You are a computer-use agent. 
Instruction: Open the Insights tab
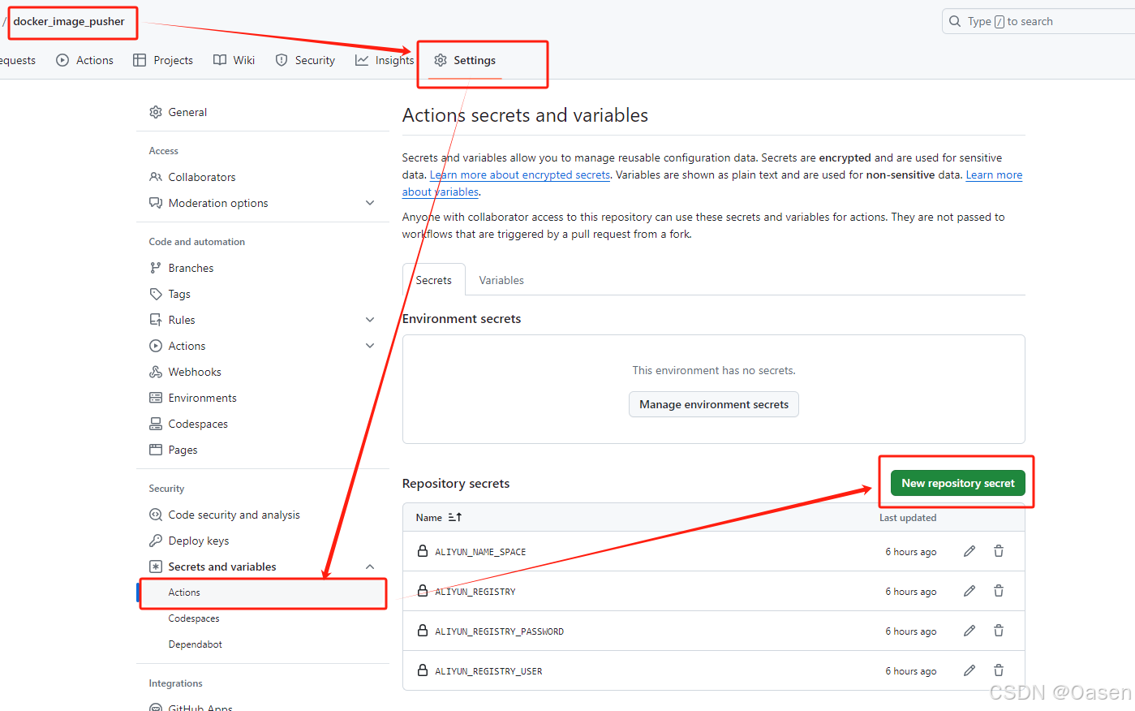pyautogui.click(x=385, y=60)
